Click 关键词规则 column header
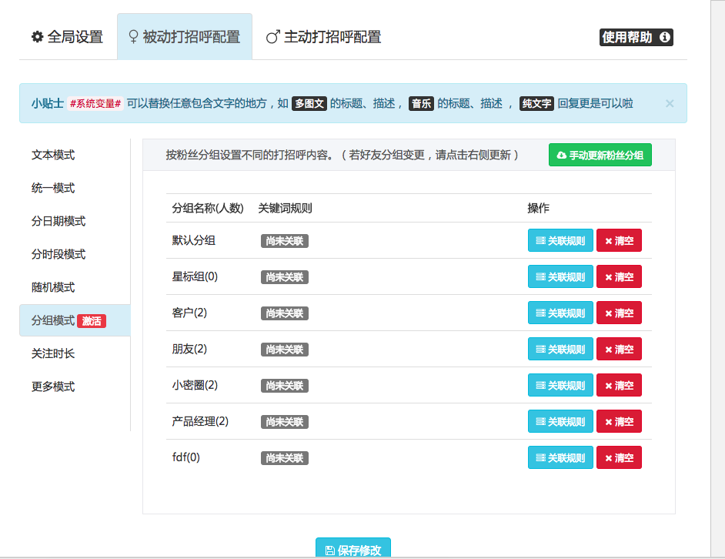The height and width of the screenshot is (559, 725). [285, 208]
